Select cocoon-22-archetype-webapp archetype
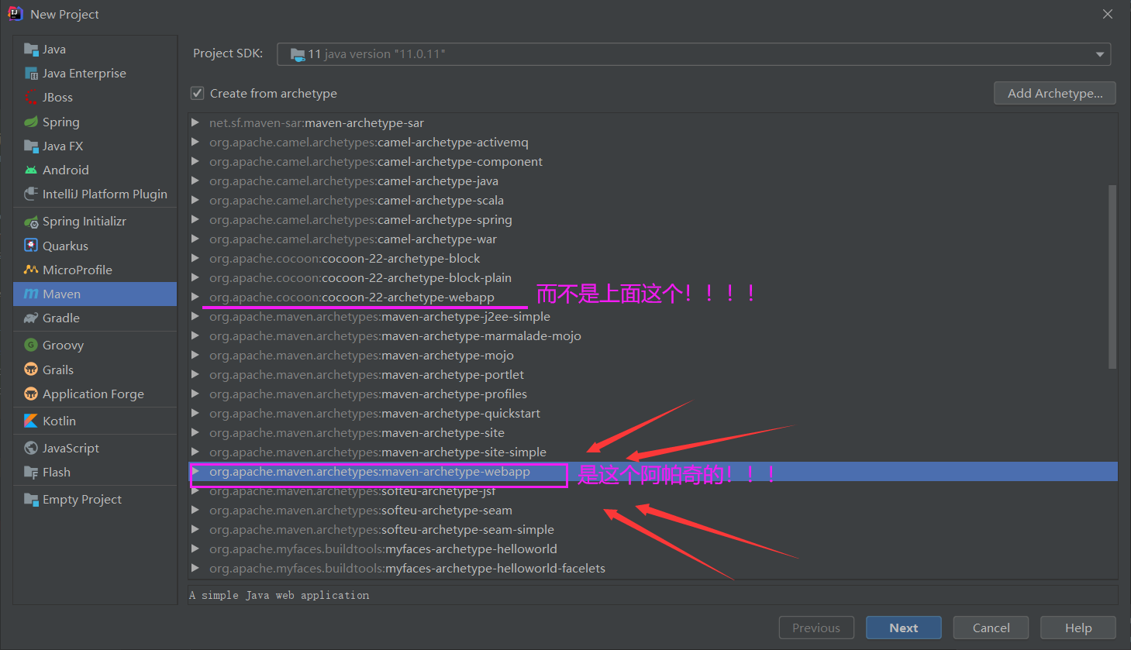The image size is (1131, 650). pos(351,297)
